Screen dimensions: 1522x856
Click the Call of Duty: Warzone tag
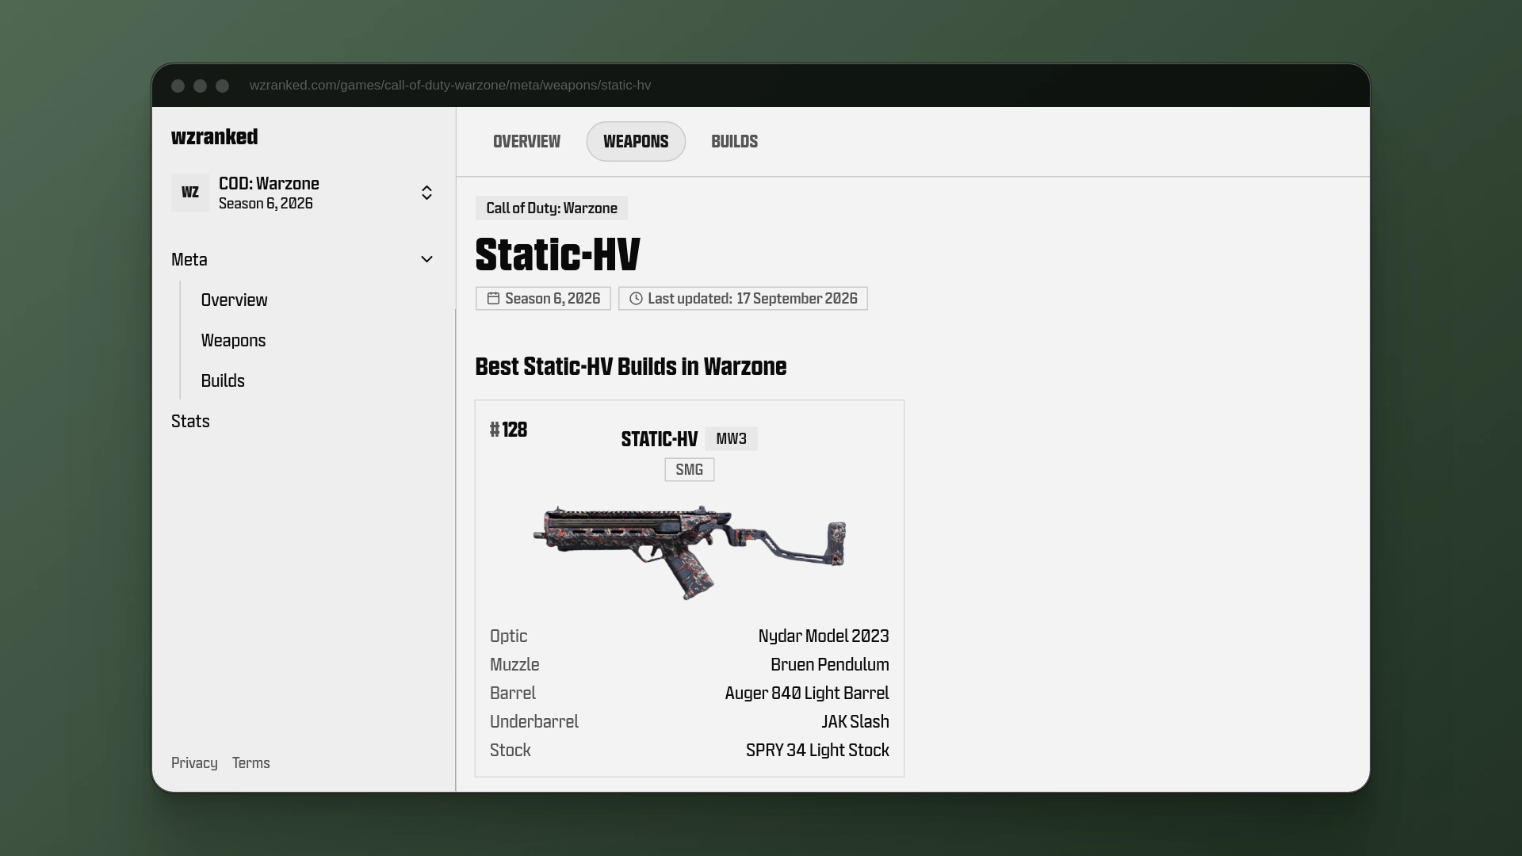tap(552, 208)
